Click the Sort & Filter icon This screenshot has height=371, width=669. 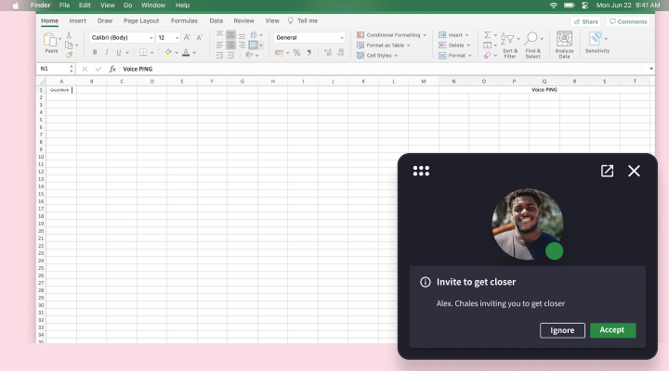pyautogui.click(x=509, y=39)
